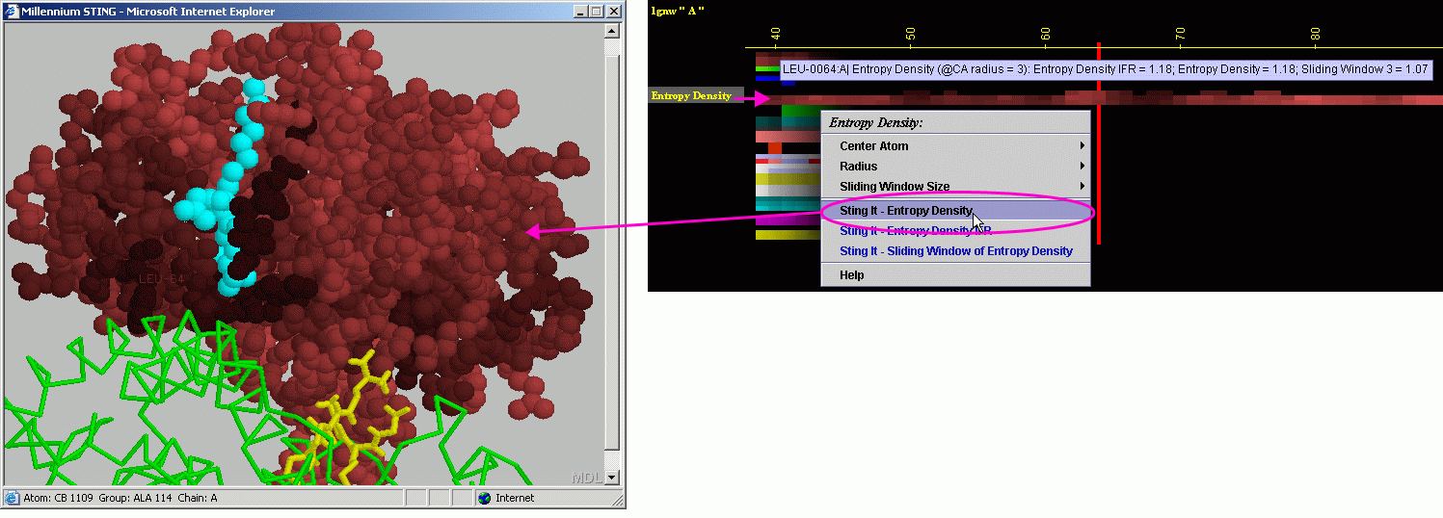Image resolution: width=1443 pixels, height=518 pixels.
Task: Click sequence ruler label 80
Action: [1315, 34]
